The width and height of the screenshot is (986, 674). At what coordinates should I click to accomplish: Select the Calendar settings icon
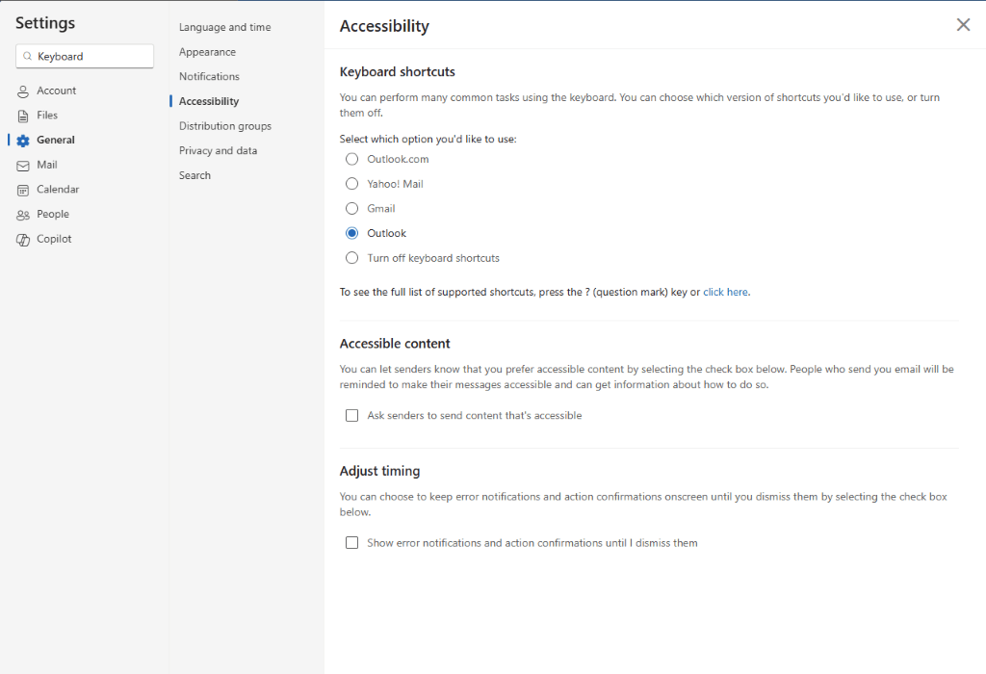point(21,189)
